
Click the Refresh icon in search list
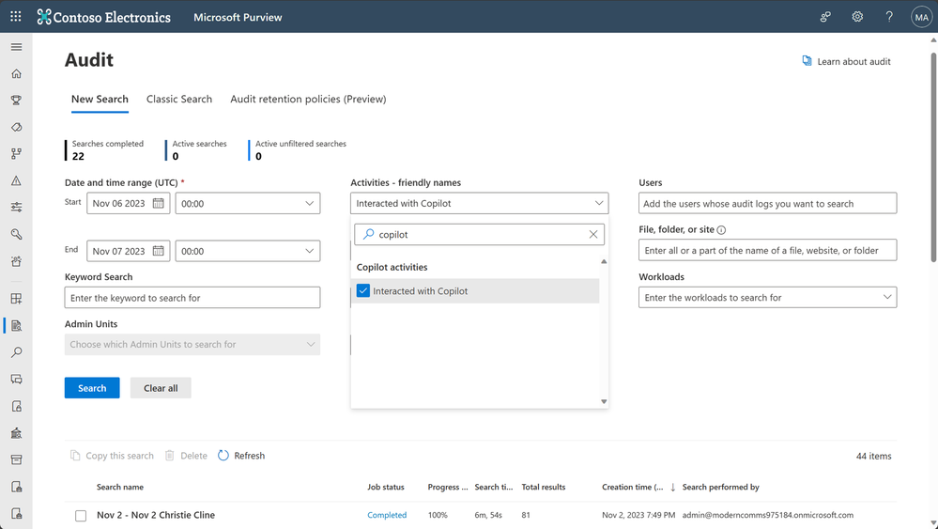pyautogui.click(x=223, y=456)
